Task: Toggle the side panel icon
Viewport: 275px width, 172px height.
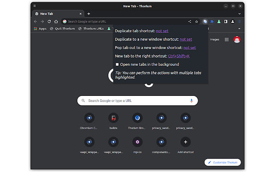Action: coord(226,21)
